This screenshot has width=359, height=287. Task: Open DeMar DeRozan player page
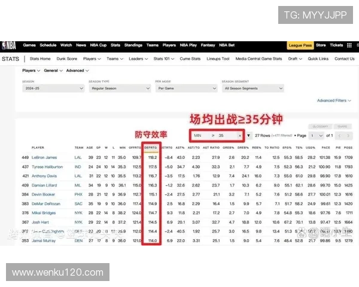tap(46, 204)
